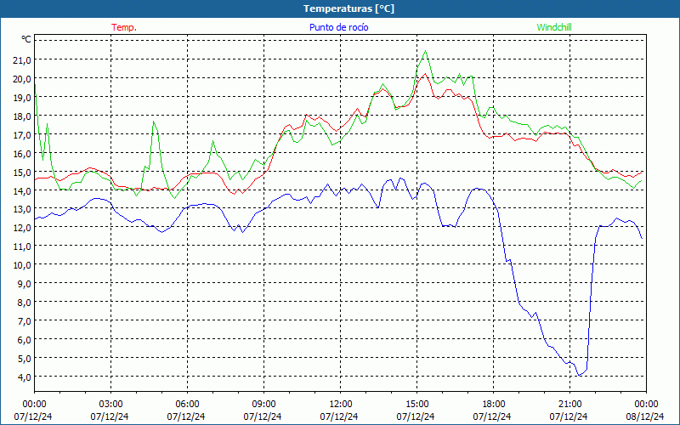680x425 pixels.
Task: Click the '19,0' y-axis value
Action: tap(22, 98)
